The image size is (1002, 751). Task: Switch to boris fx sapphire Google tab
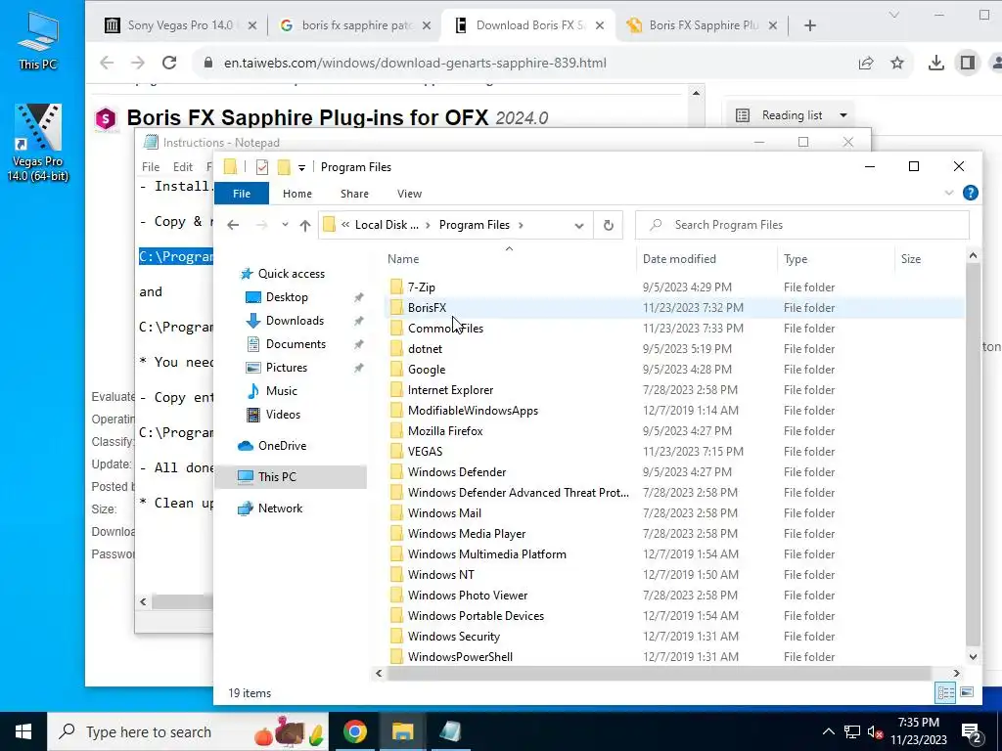[356, 25]
